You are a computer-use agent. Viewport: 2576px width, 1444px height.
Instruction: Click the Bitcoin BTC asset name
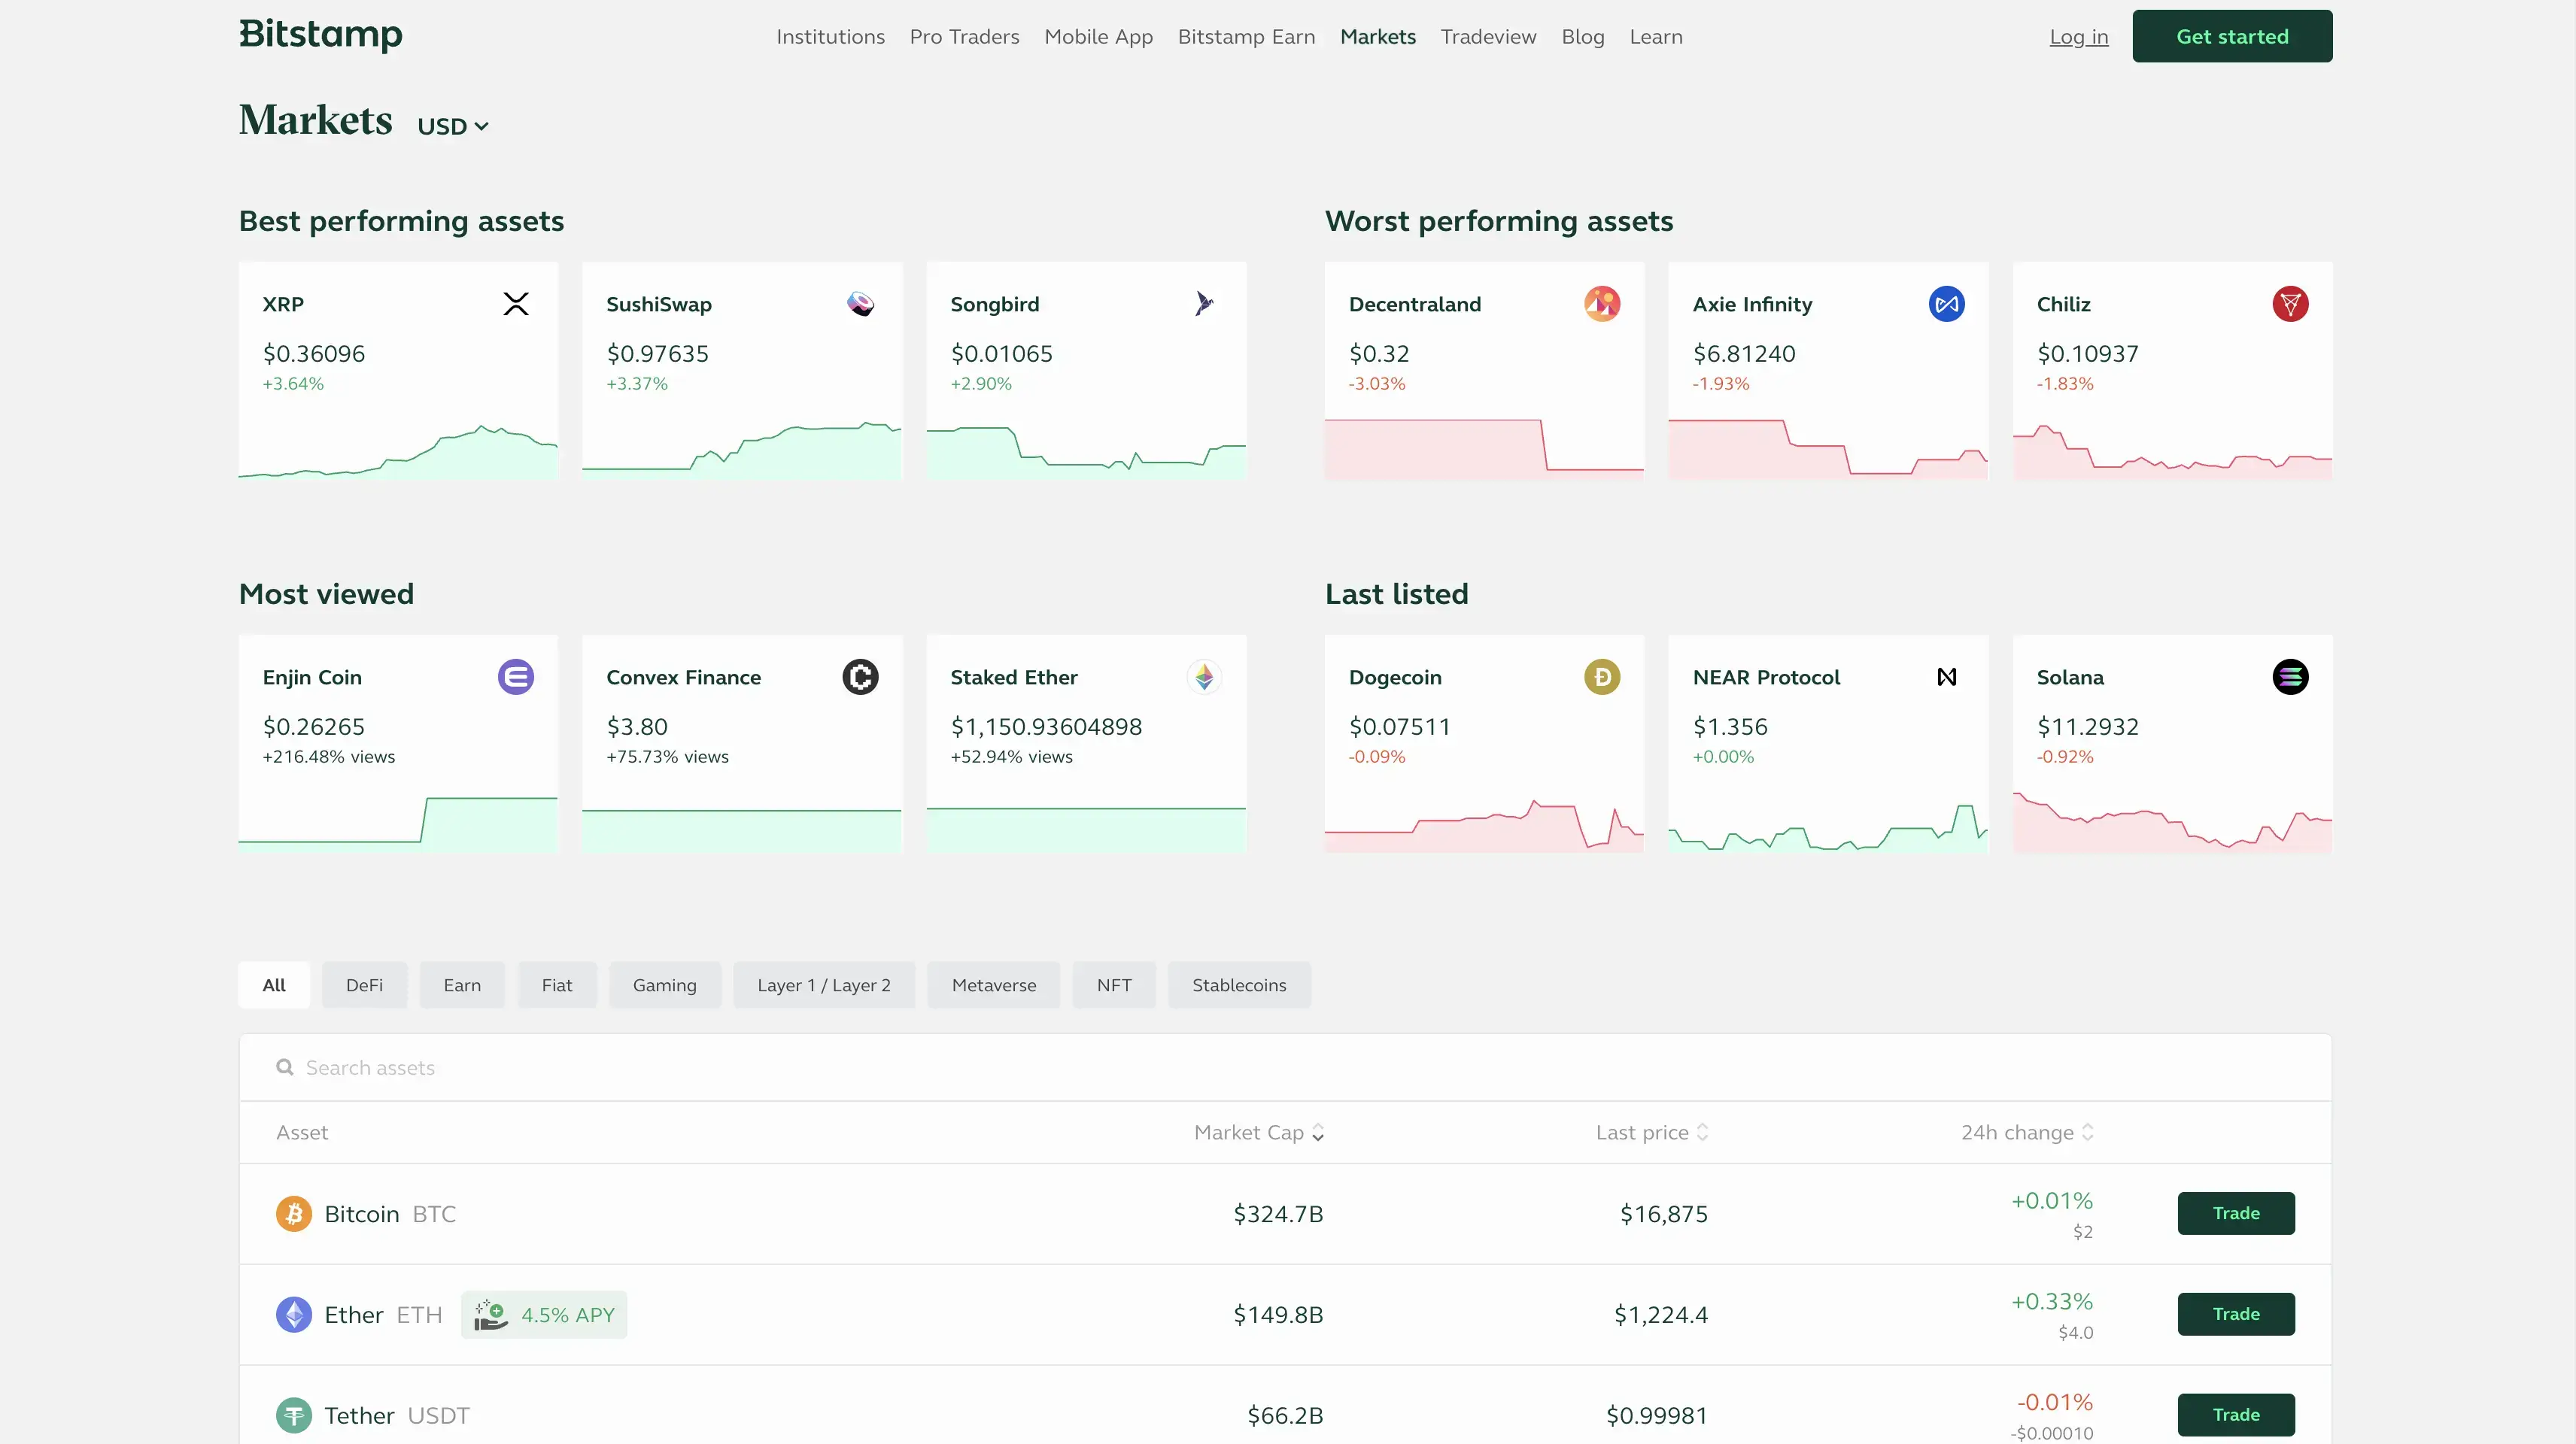390,1214
